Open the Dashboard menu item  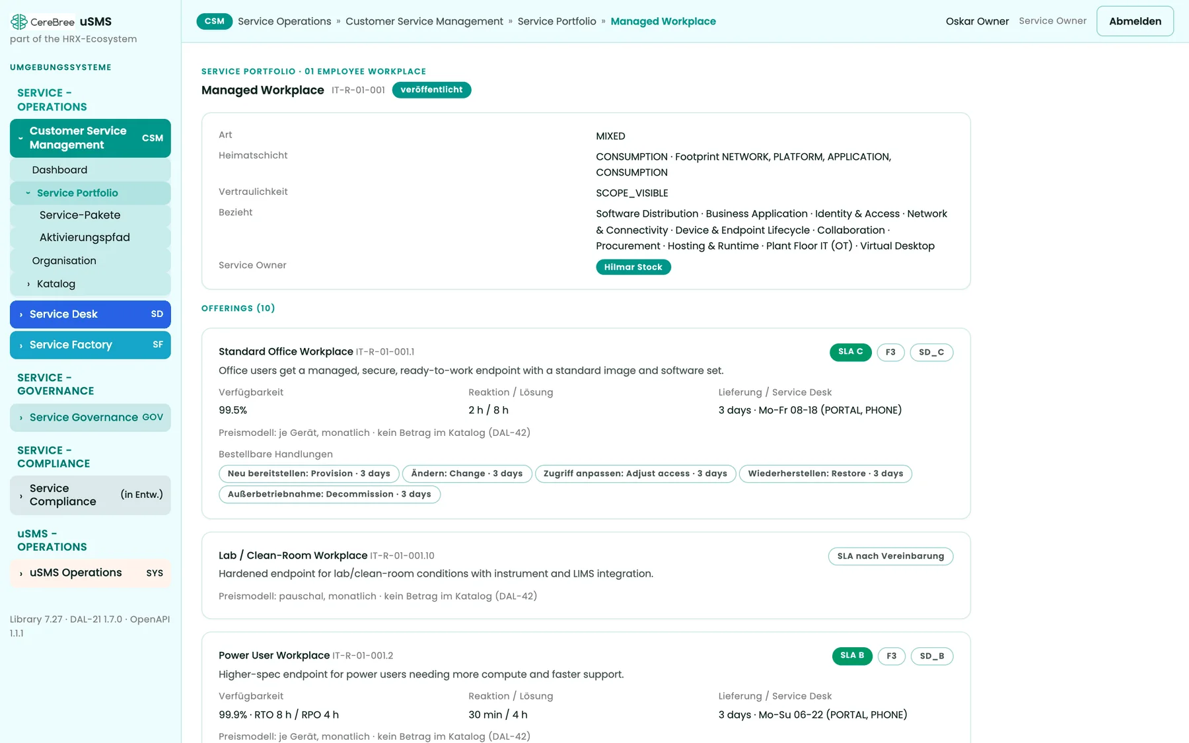(90, 170)
